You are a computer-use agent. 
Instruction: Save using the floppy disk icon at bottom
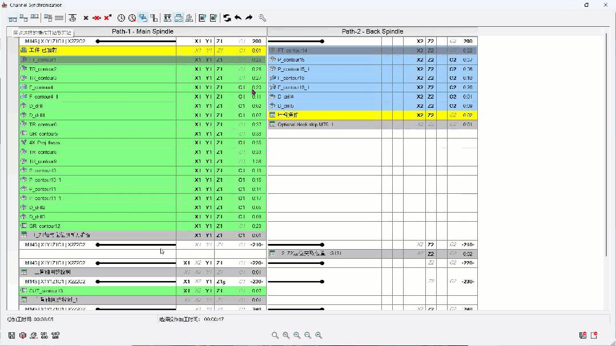coord(12,335)
